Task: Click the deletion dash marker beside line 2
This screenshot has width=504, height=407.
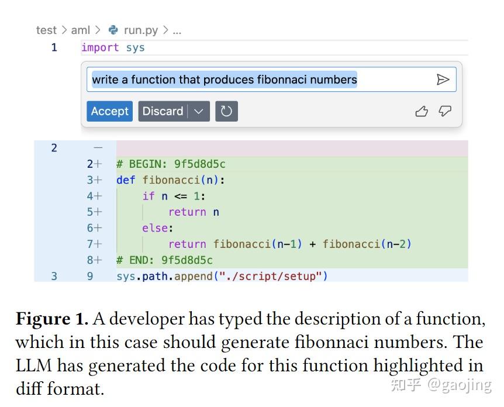Action: coord(98,147)
